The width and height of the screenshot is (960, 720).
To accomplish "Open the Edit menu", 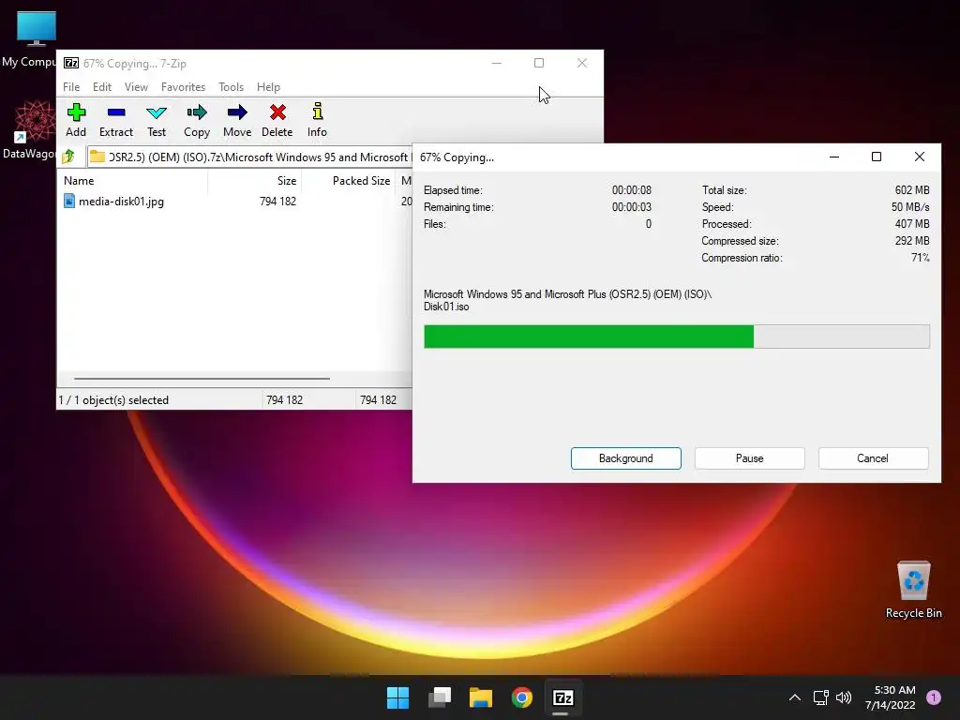I will pos(101,87).
